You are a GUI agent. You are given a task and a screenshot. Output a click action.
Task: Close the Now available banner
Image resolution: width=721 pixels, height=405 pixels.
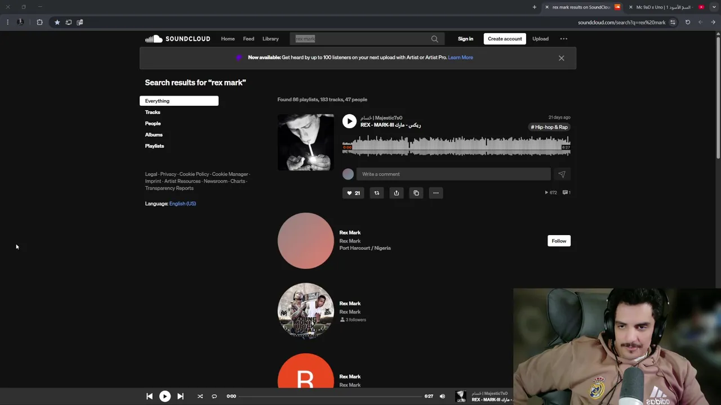click(x=561, y=58)
